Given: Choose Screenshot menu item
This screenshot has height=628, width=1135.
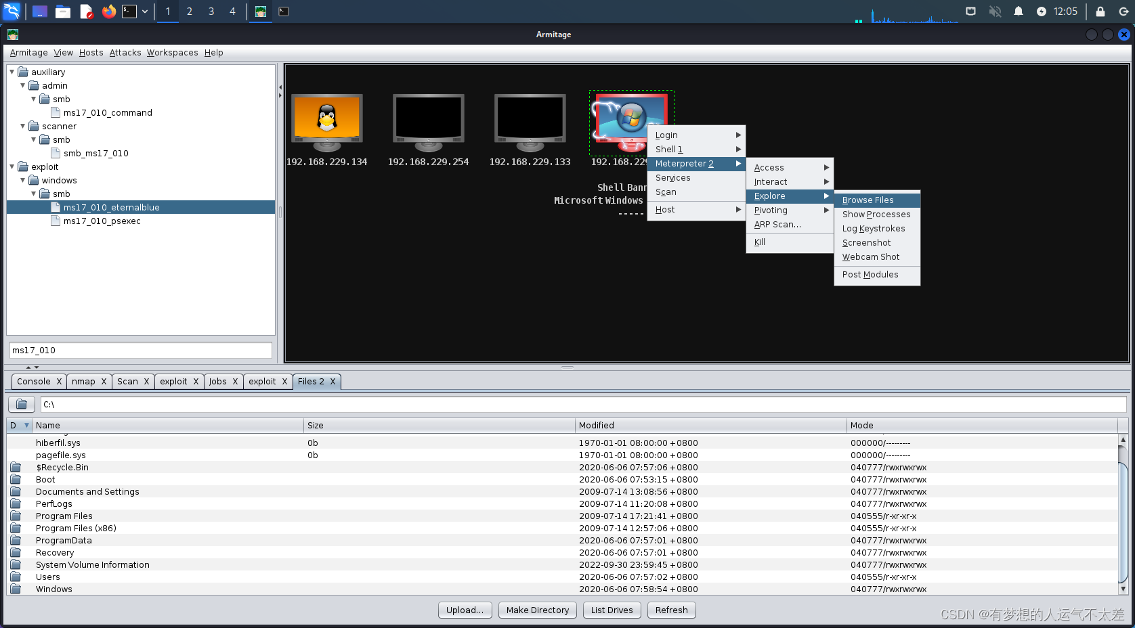Looking at the screenshot, I should tap(877, 243).
